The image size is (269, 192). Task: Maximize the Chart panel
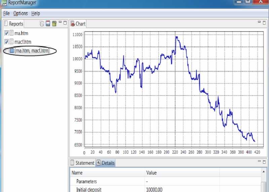(264, 23)
